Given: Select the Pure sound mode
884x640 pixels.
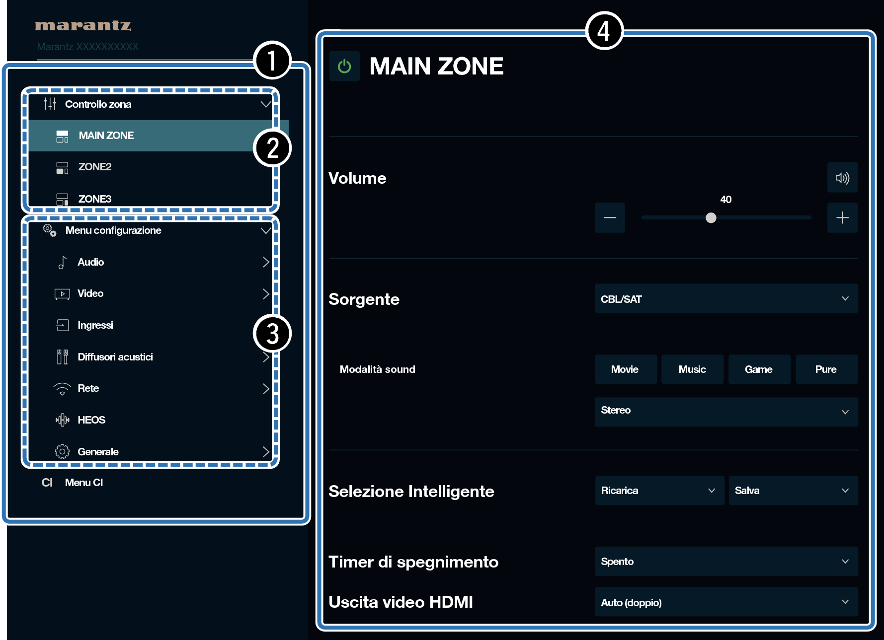Looking at the screenshot, I should coord(826,369).
